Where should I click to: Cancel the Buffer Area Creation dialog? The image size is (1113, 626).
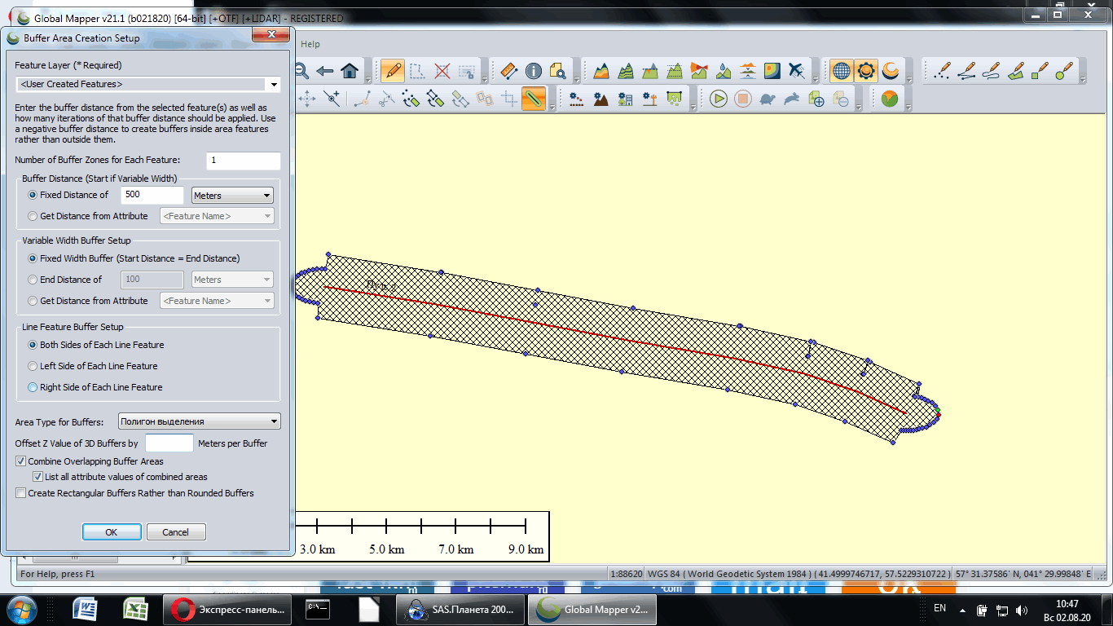pos(176,532)
